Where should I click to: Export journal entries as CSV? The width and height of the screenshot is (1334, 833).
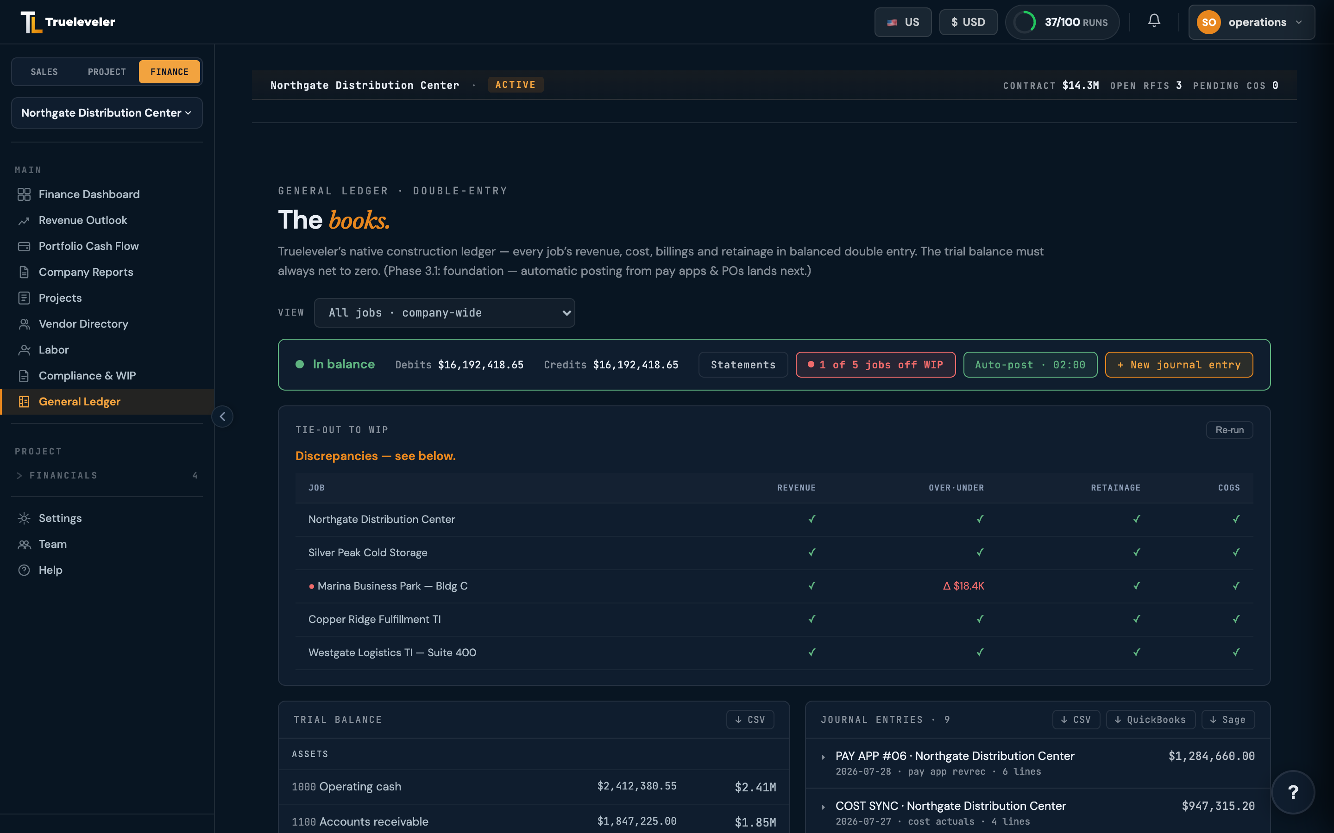1076,720
